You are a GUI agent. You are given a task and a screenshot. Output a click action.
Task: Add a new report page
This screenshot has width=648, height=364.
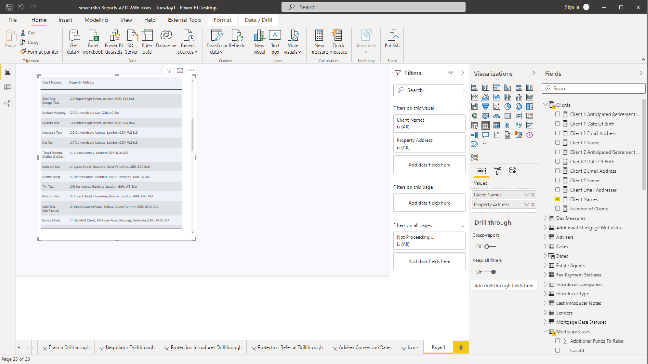461,347
